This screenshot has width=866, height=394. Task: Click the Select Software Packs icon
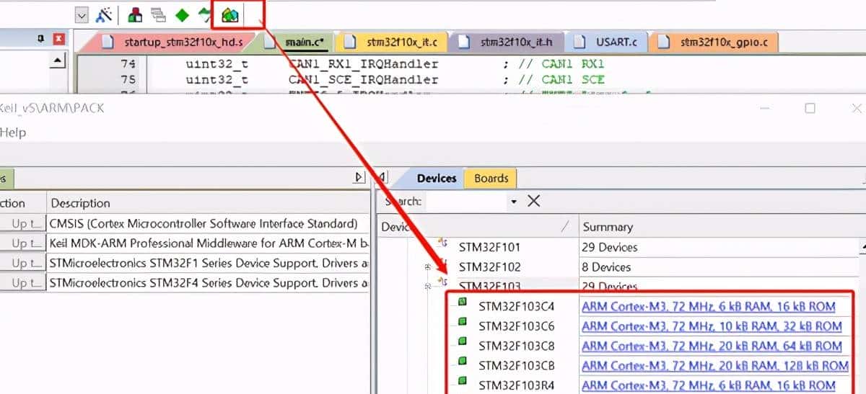(x=206, y=14)
